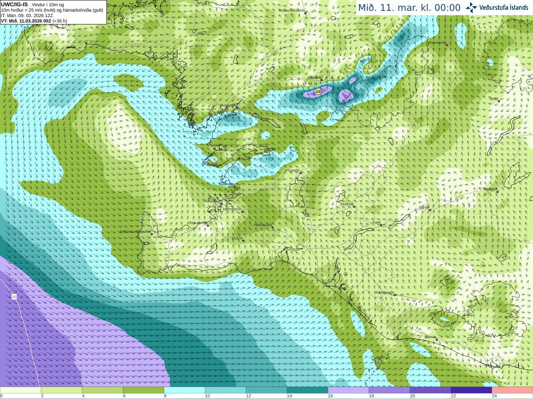Click the 4–6 m/s green legend swatch
533x399 pixels.
pyautogui.click(x=102, y=390)
